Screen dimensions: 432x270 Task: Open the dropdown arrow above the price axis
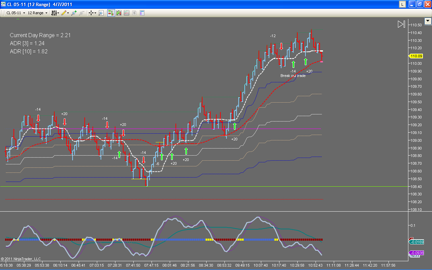tap(428, 21)
